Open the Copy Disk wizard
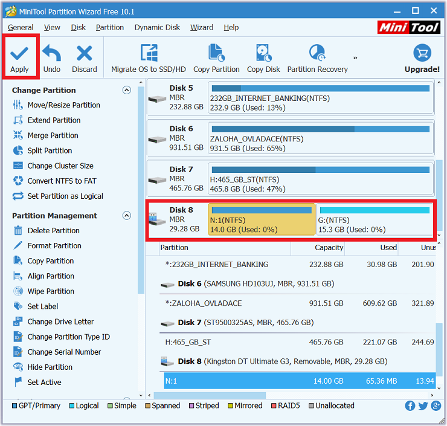Image resolution: width=447 pixels, height=426 pixels. (x=263, y=58)
